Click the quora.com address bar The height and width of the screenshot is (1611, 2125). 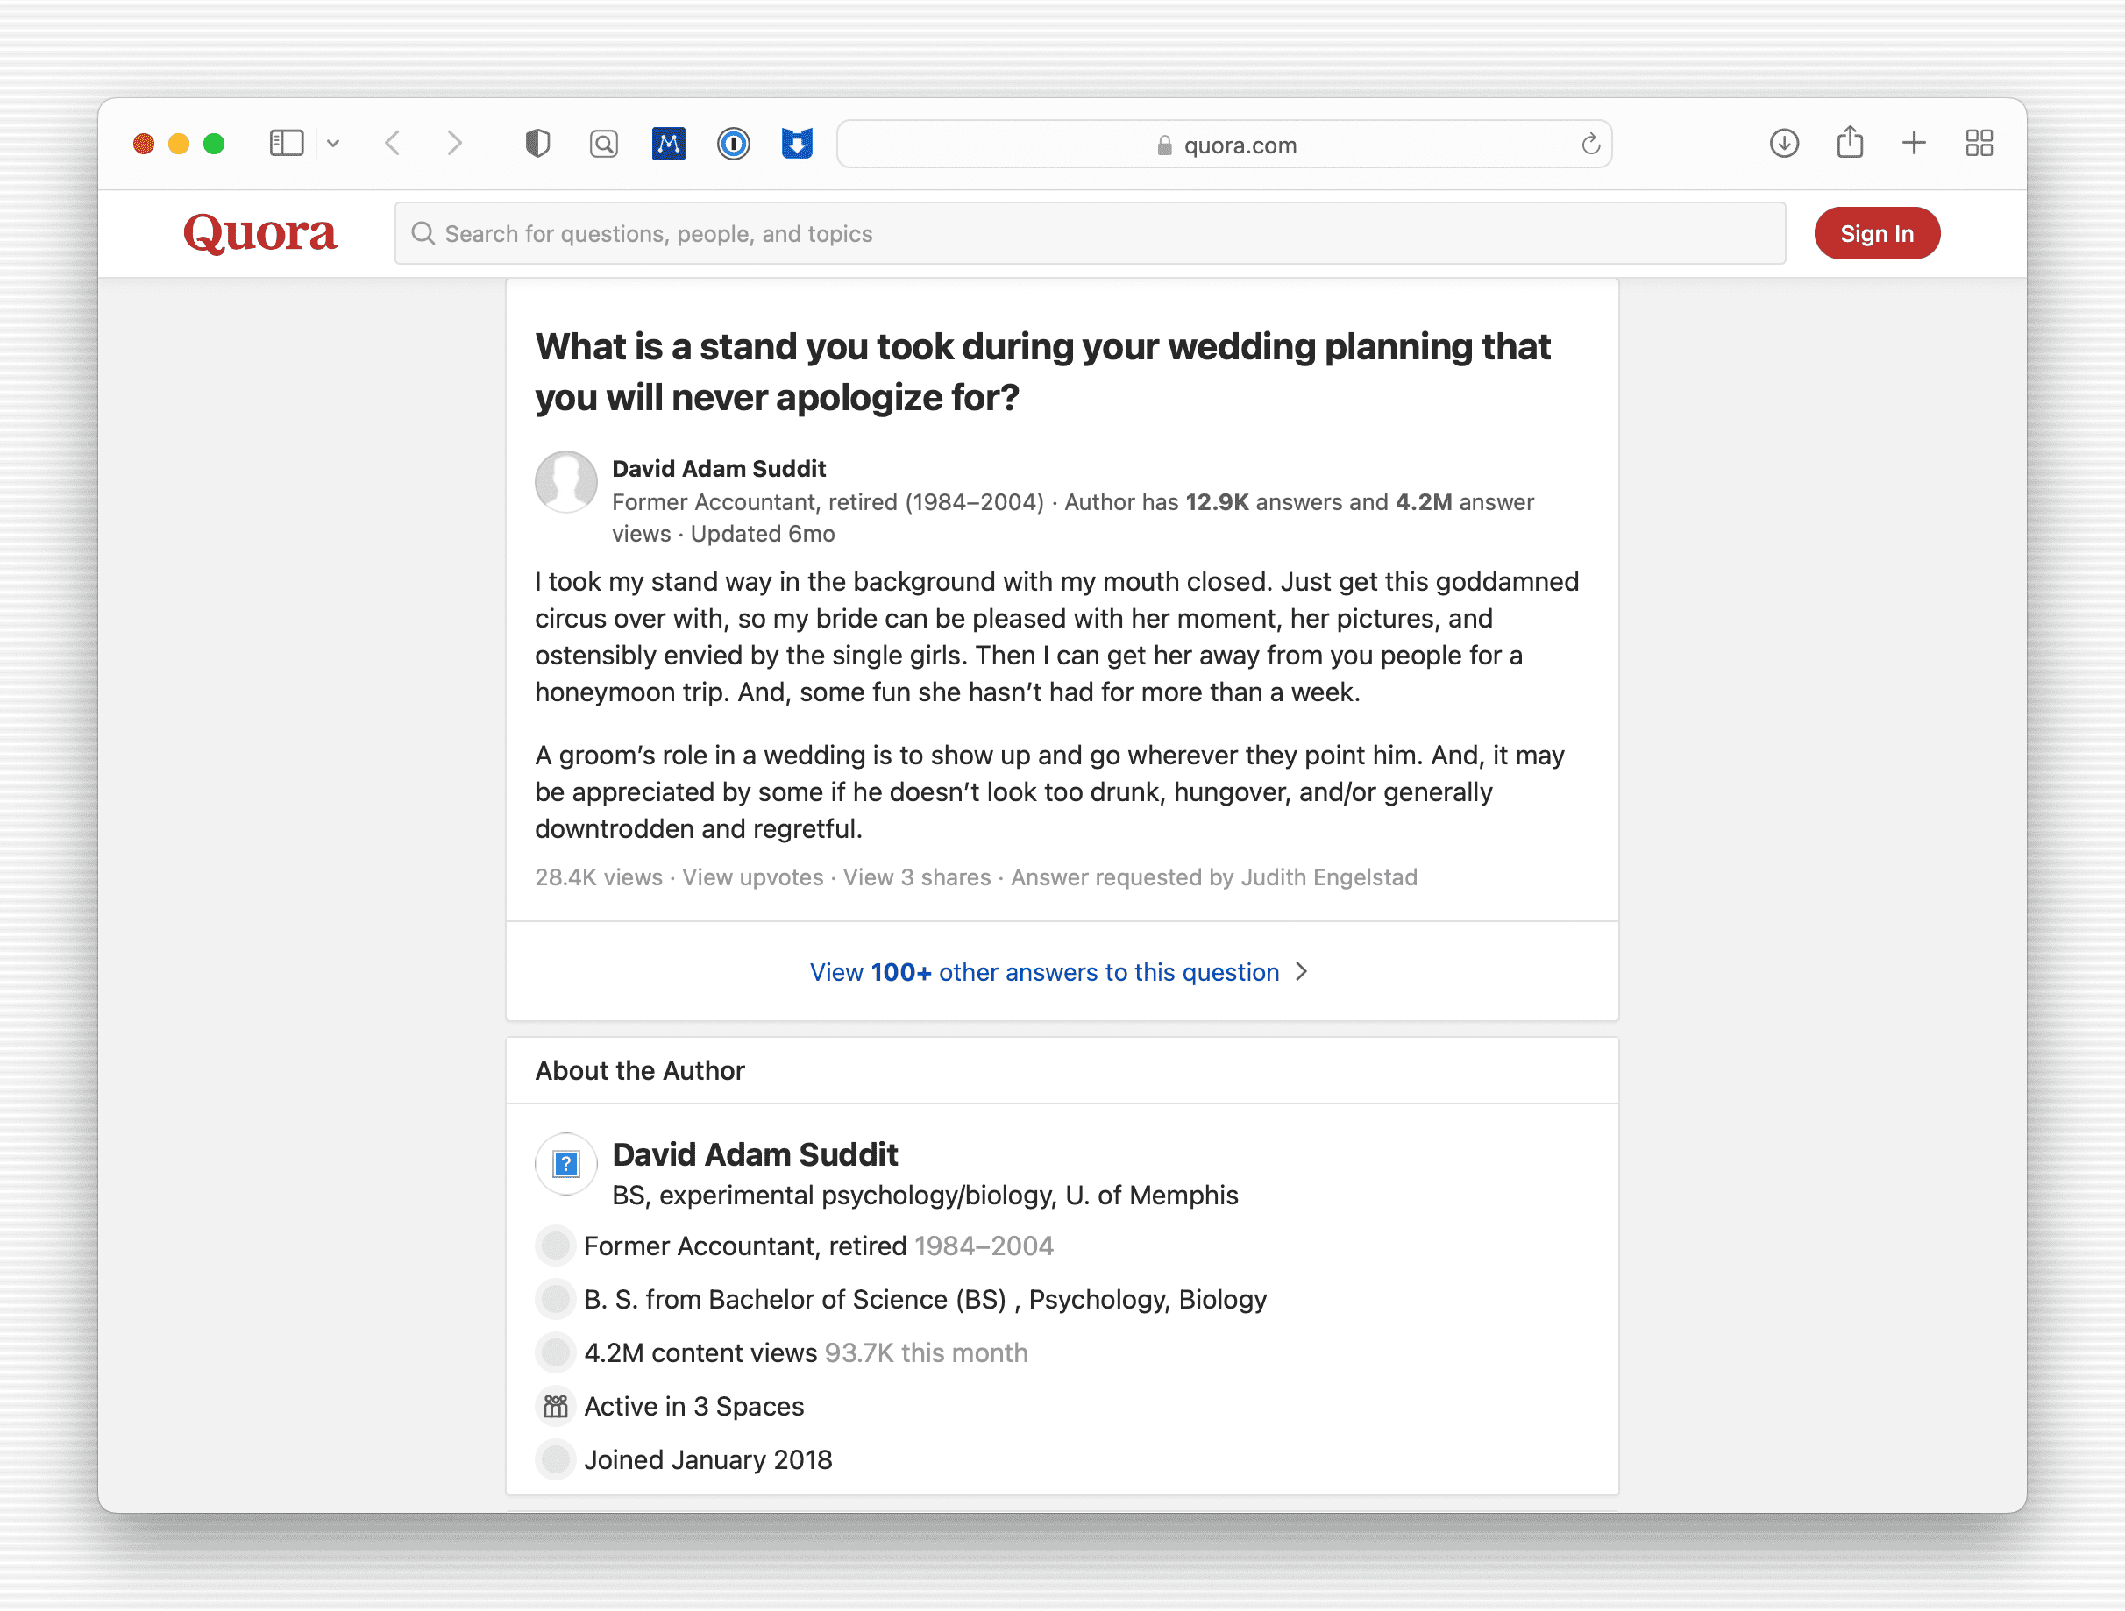click(1225, 145)
